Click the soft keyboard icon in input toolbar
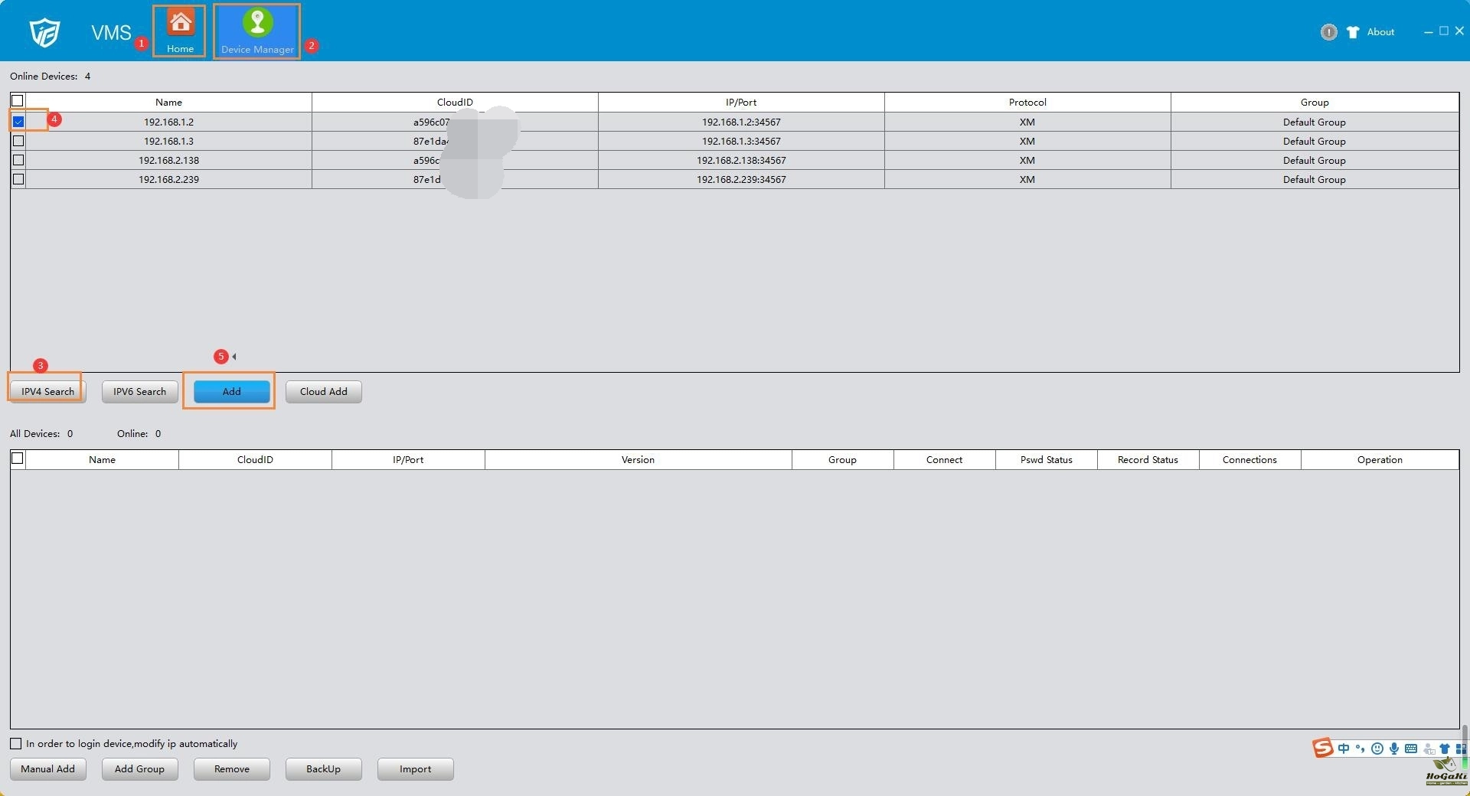 point(1411,749)
